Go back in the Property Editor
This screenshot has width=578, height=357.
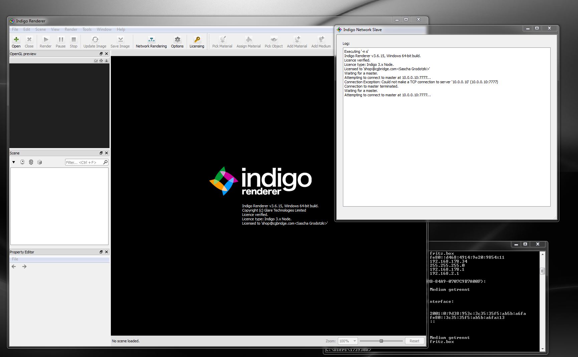coord(14,267)
